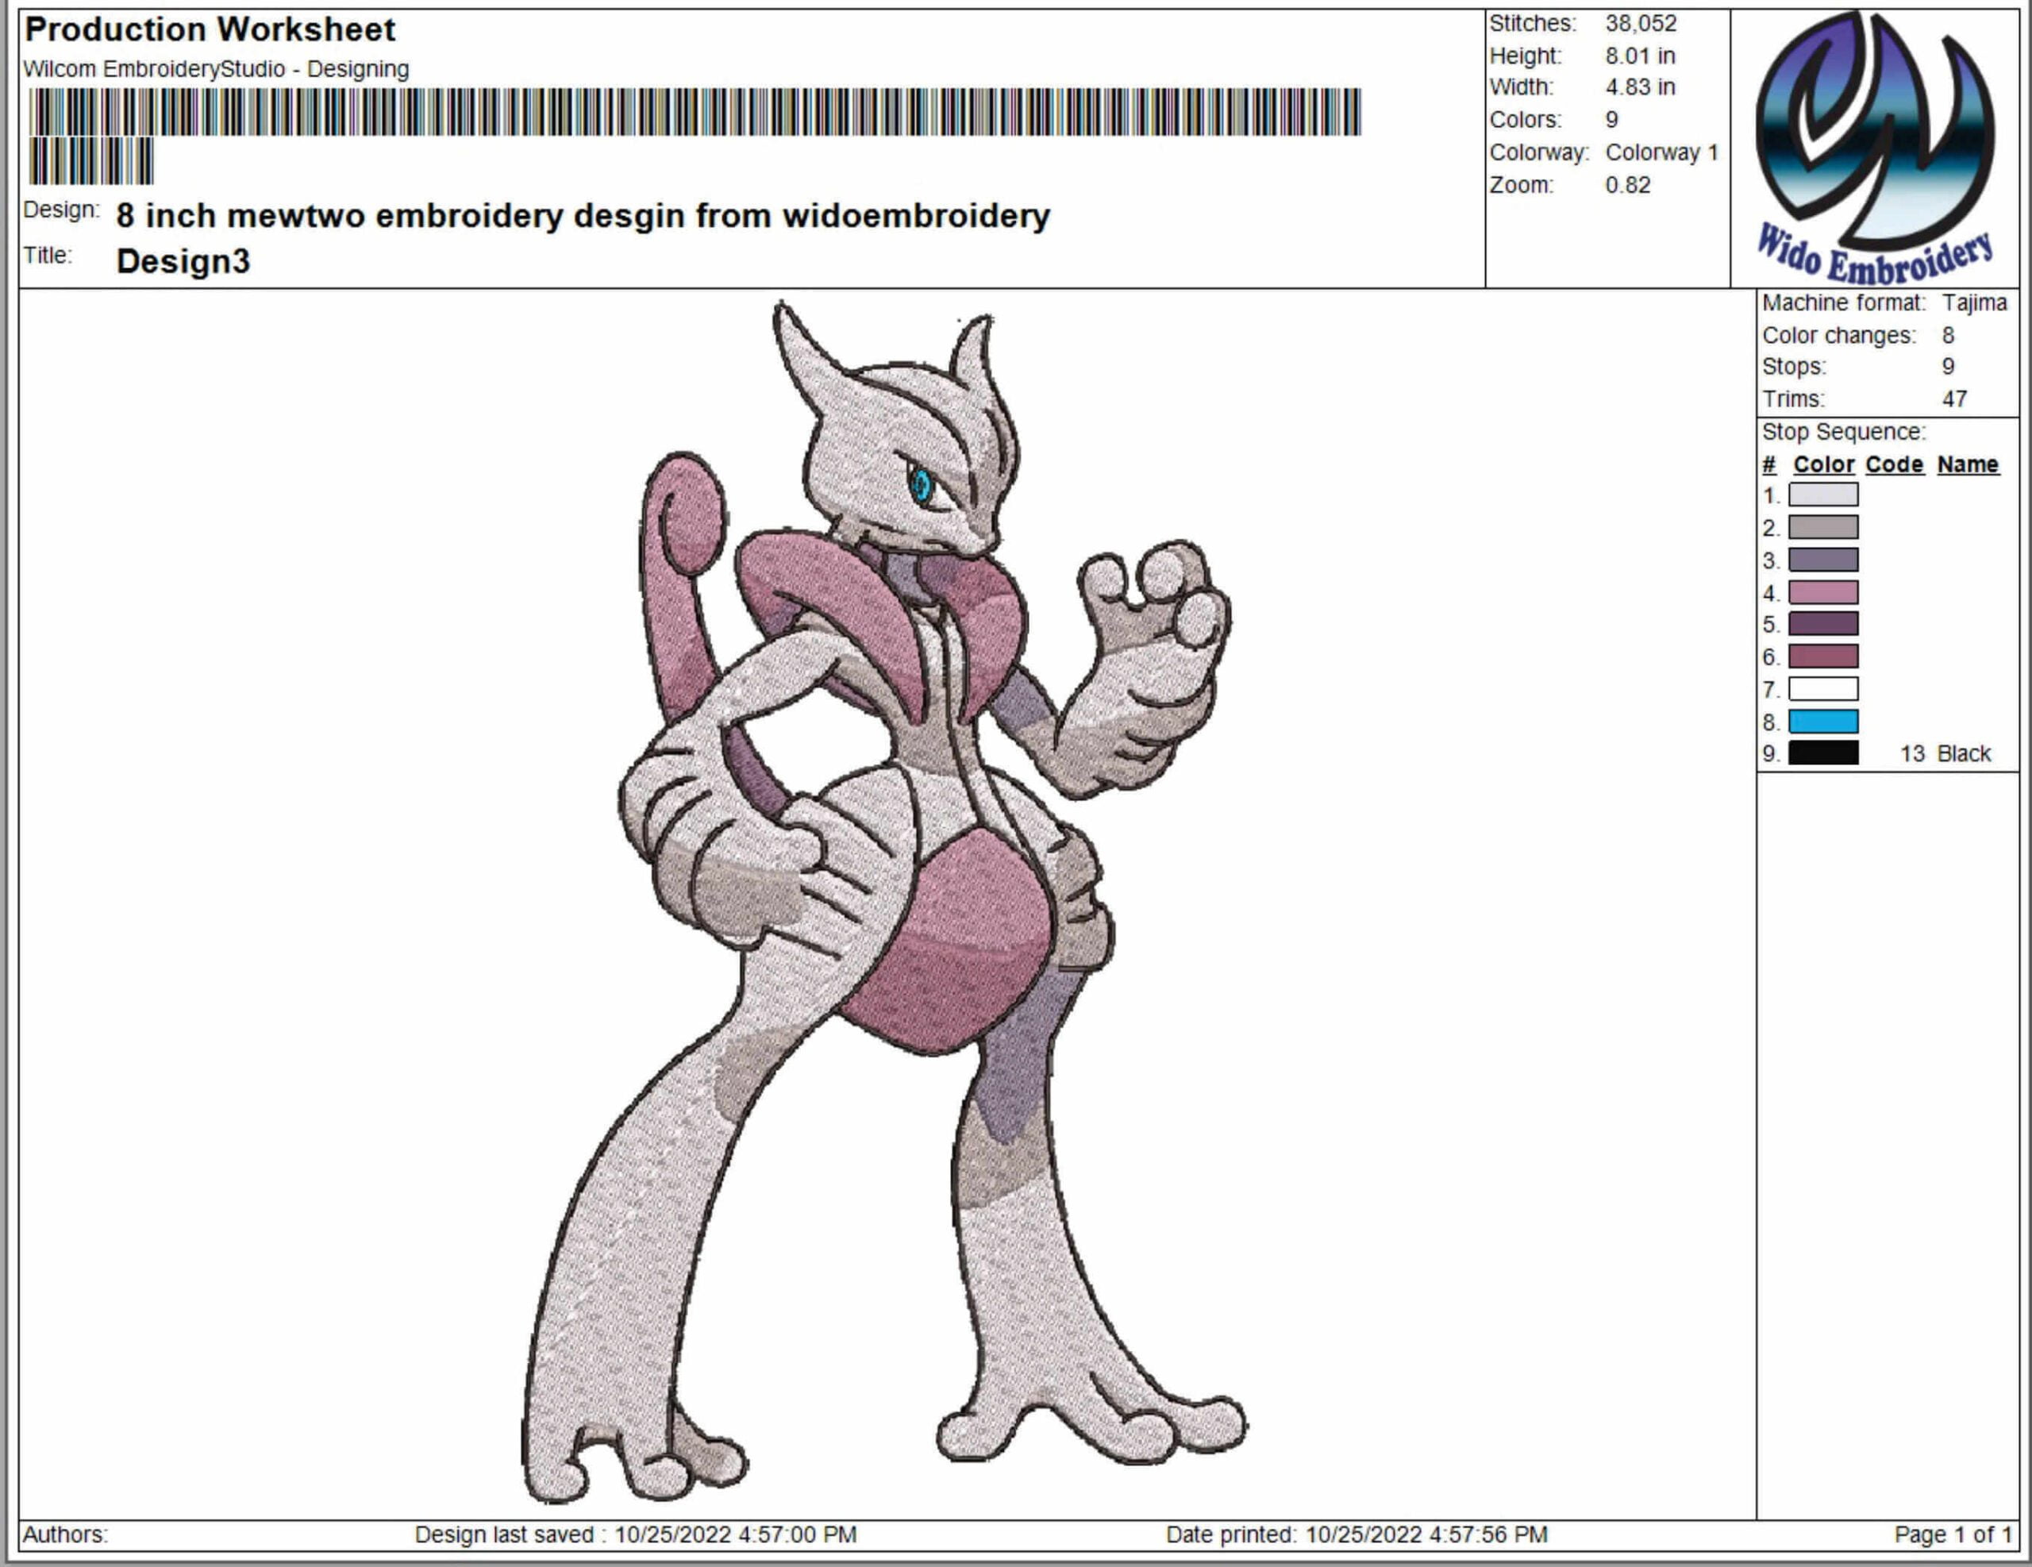Click the machine format 'Tajima'
The height and width of the screenshot is (1567, 2032).
pyautogui.click(x=1974, y=303)
